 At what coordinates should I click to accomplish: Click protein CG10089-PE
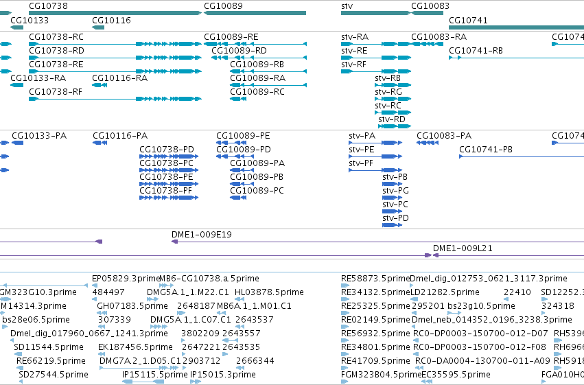(x=243, y=135)
